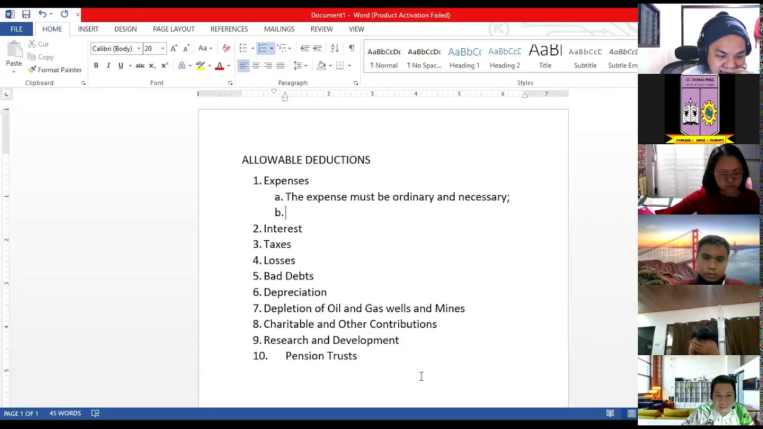This screenshot has width=763, height=429.
Task: Switch to DESIGN tab
Action: (125, 29)
